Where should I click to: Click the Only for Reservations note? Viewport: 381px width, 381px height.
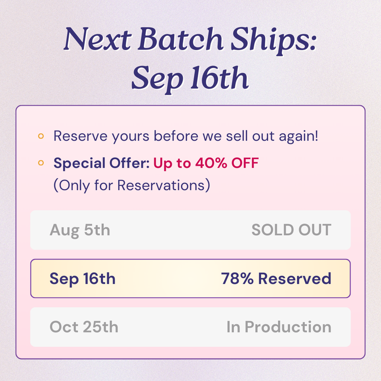[x=132, y=185]
